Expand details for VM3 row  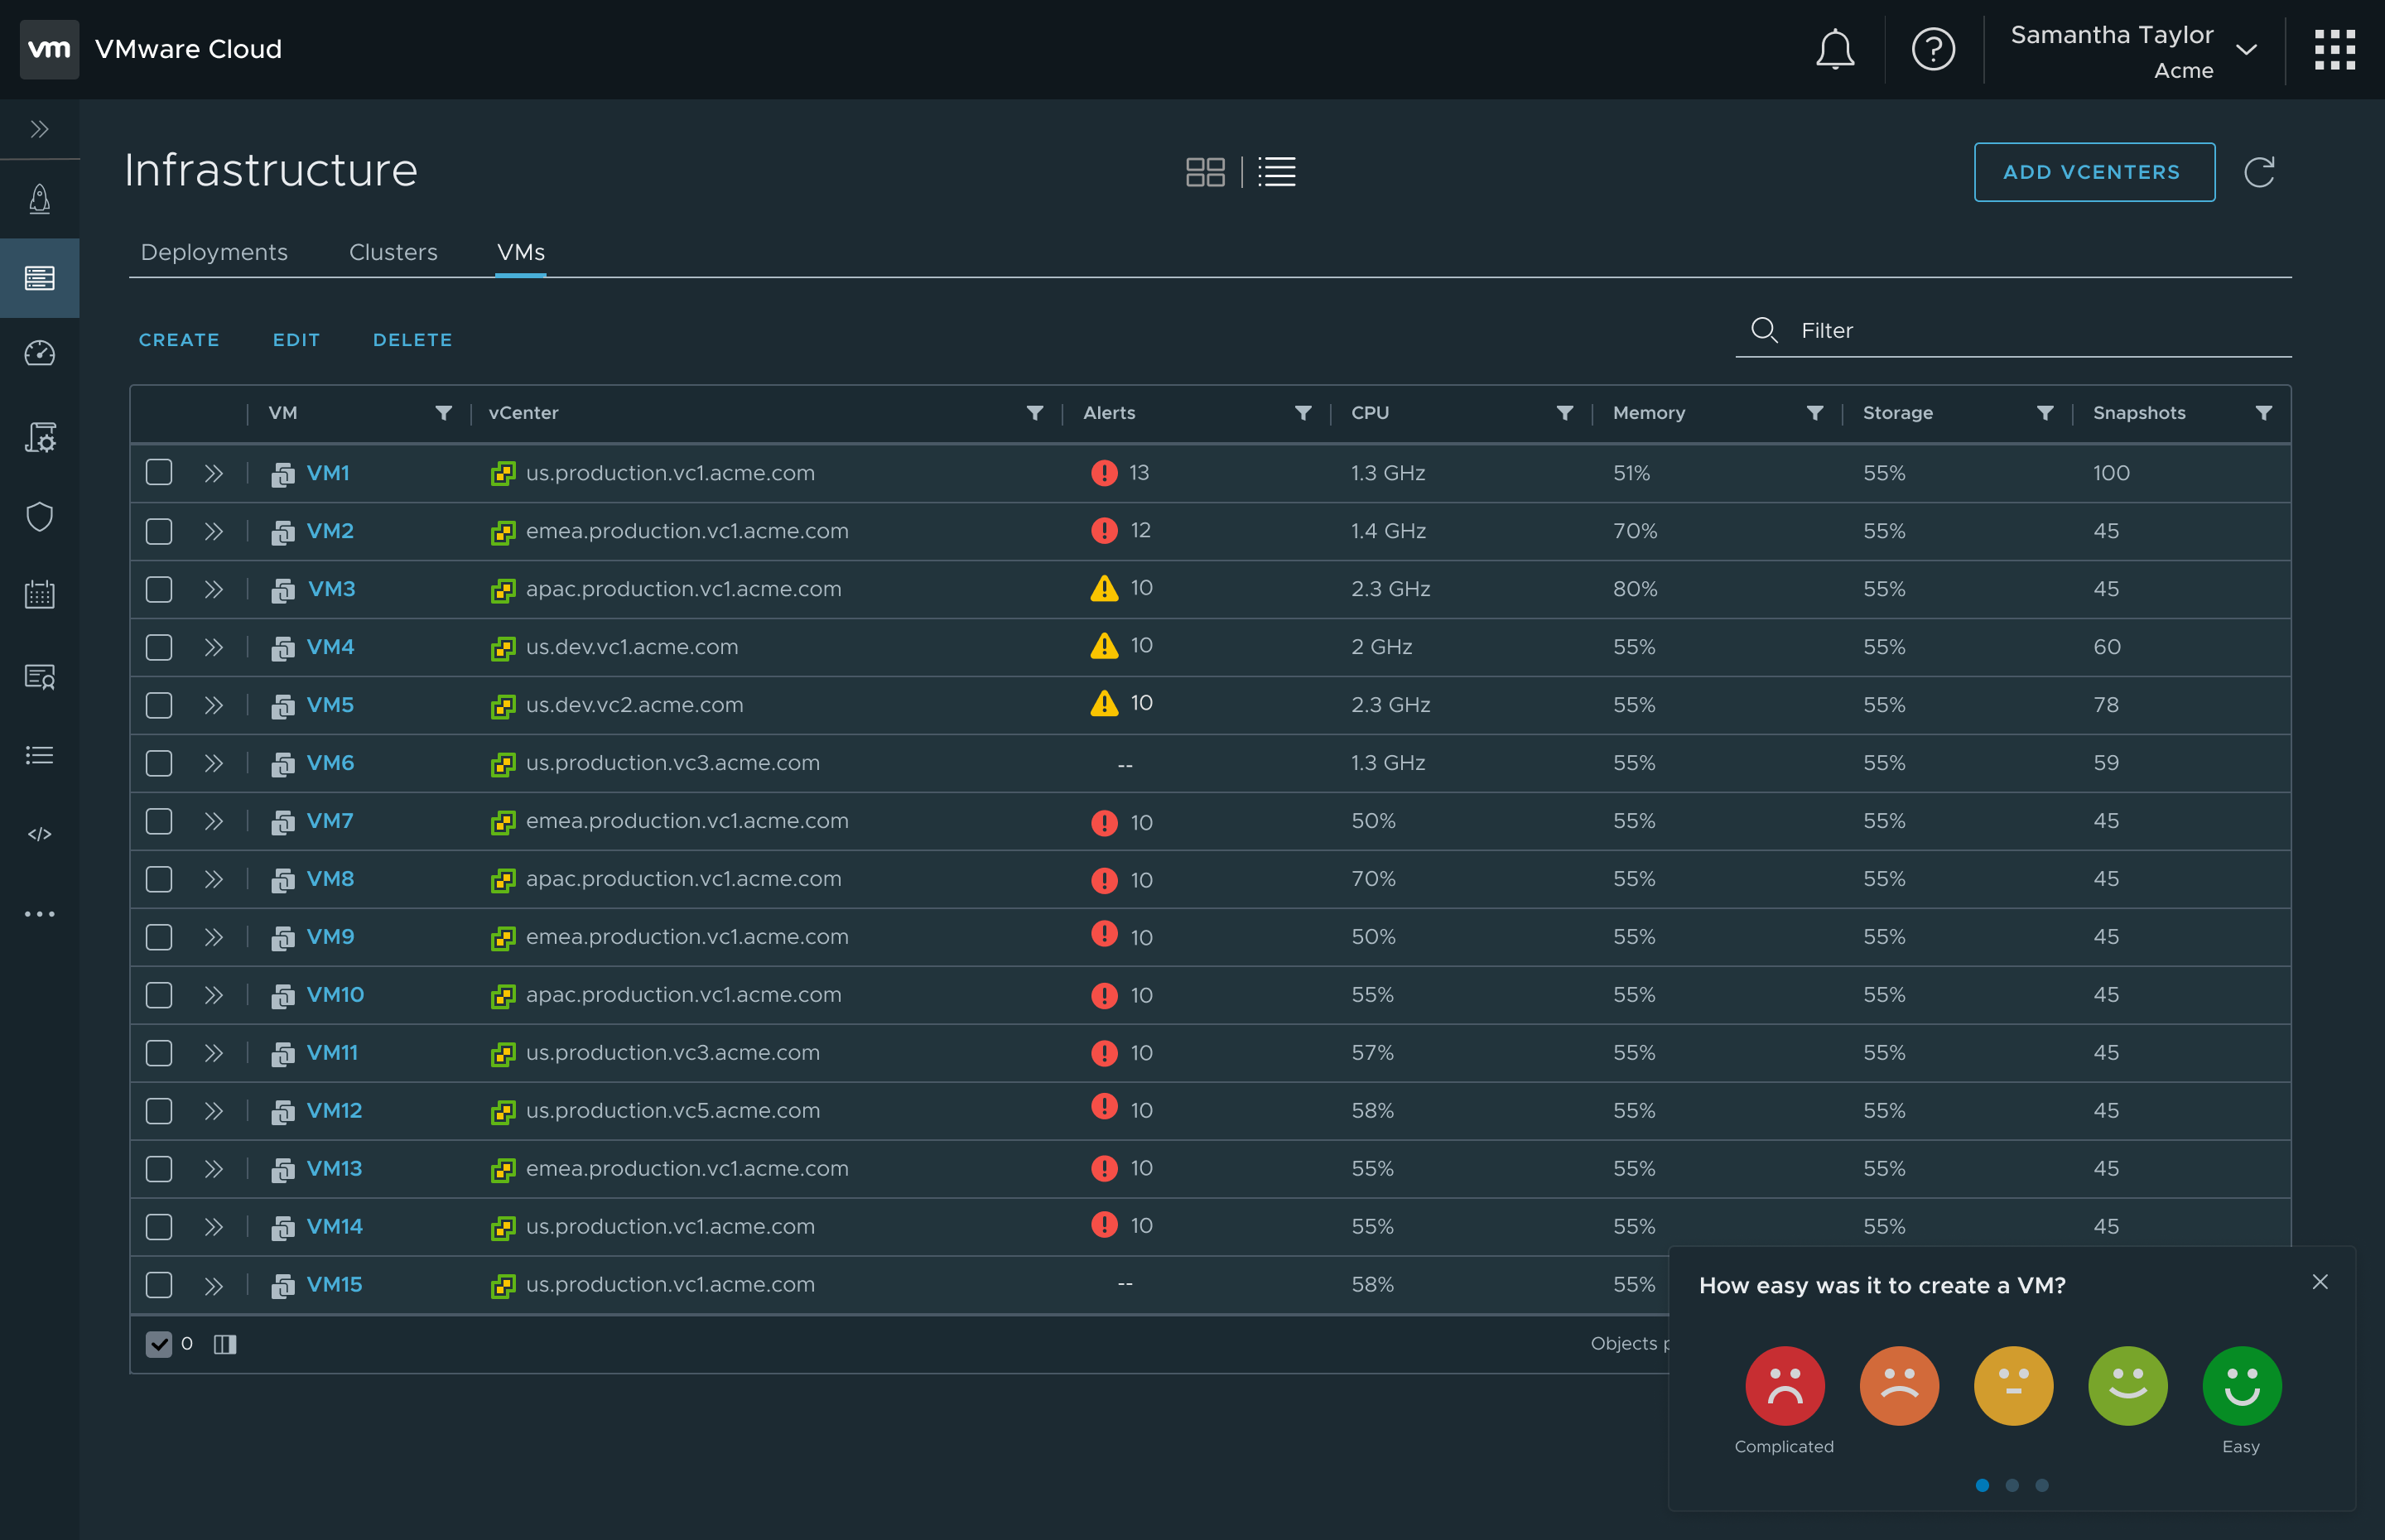[213, 589]
